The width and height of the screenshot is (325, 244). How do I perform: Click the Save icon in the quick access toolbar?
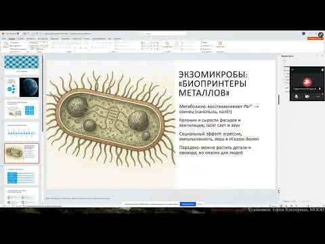[25, 33]
